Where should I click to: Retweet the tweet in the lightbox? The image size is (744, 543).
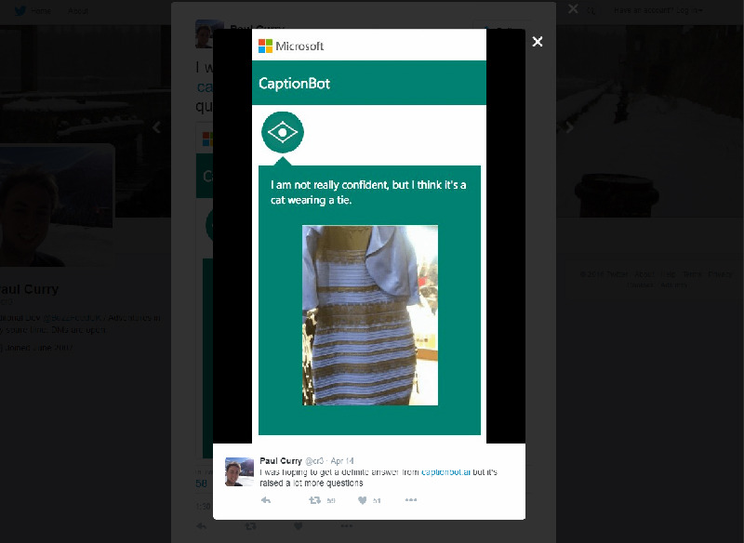point(315,500)
